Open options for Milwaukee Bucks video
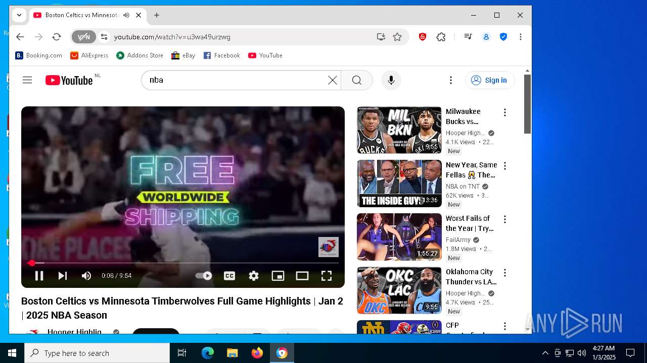This screenshot has width=647, height=363. point(504,112)
